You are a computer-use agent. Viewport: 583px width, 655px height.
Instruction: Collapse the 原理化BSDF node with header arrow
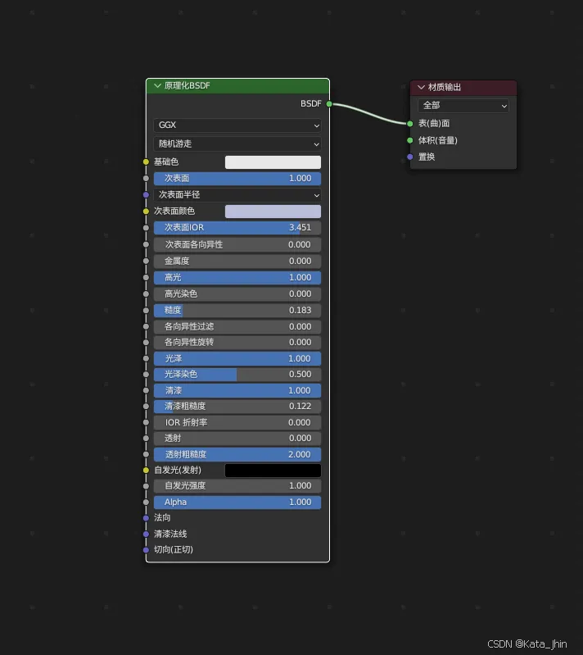click(x=157, y=86)
